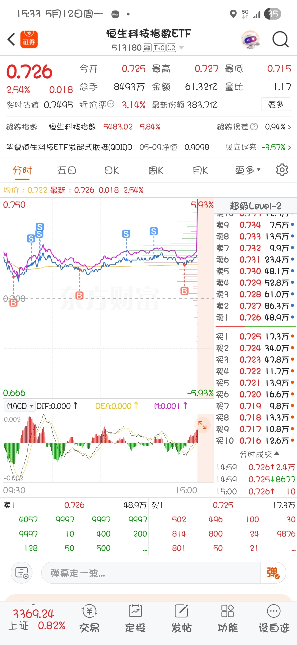Tap the 融 margin badge
Screen dimensions: 297x645
coord(147,48)
